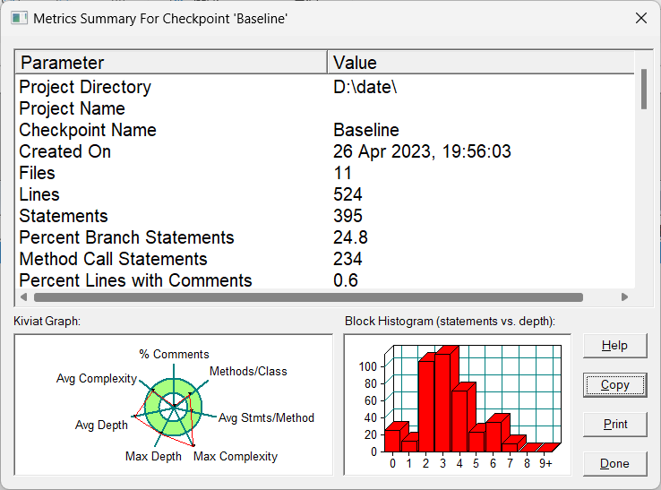Viewport: 661px width, 490px height.
Task: Select the Percent Branch Statements row
Action: [x=324, y=237]
